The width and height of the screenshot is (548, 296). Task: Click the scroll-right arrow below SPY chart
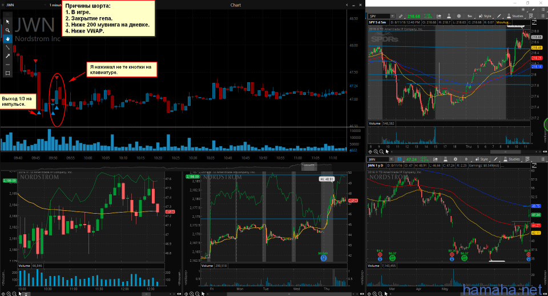(x=541, y=152)
